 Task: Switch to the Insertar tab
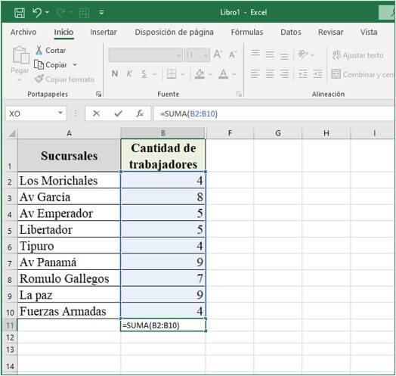tap(104, 32)
